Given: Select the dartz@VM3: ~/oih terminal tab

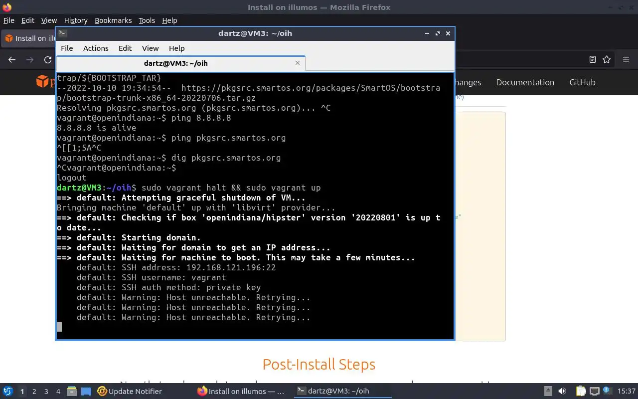Looking at the screenshot, I should (x=180, y=63).
